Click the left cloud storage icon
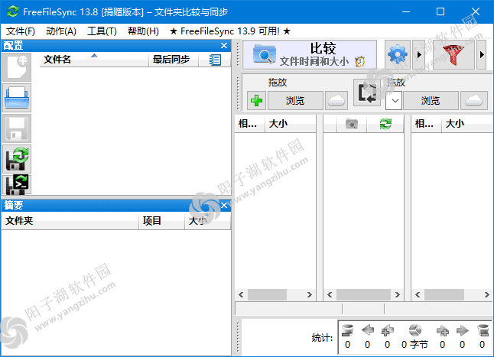Image resolution: width=494 pixels, height=357 pixels. pos(336,101)
